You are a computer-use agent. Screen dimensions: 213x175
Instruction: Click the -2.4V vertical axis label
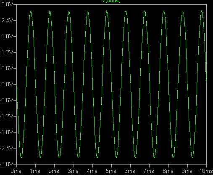[x=6, y=148]
